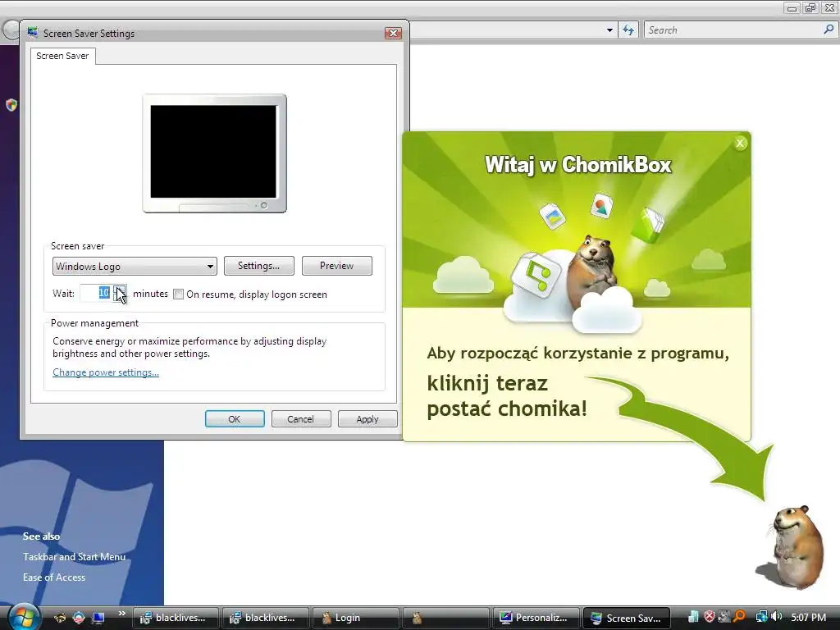Click the refresh button beside the address bar

[x=628, y=30]
